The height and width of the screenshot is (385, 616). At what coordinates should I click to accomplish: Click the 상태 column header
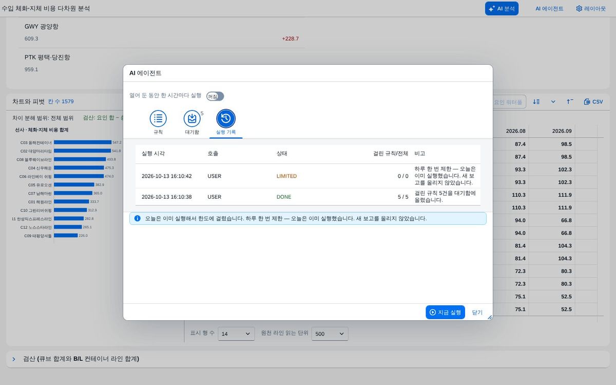click(282, 153)
